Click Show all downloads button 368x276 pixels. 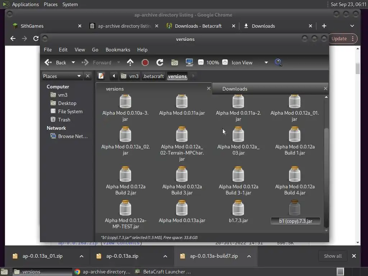(x=332, y=256)
